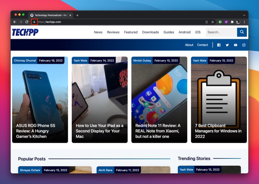
Task: Open ASUS ROG Phone 5S Review article
Action: tap(36, 131)
